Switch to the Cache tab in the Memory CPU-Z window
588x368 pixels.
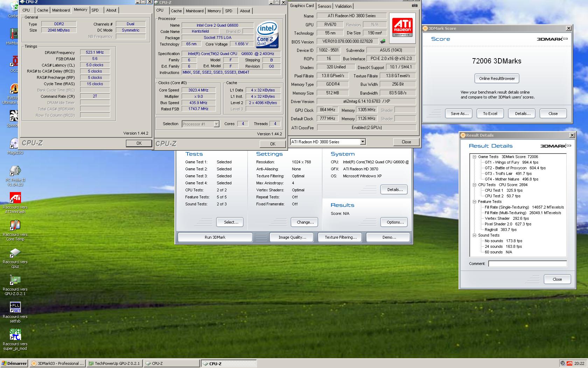(x=42, y=10)
